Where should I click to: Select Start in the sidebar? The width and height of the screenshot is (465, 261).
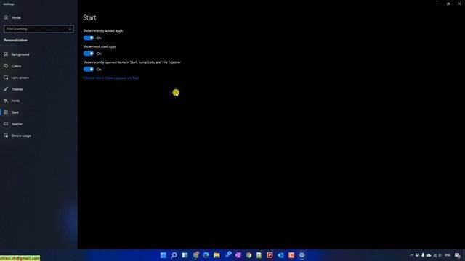pos(12,112)
